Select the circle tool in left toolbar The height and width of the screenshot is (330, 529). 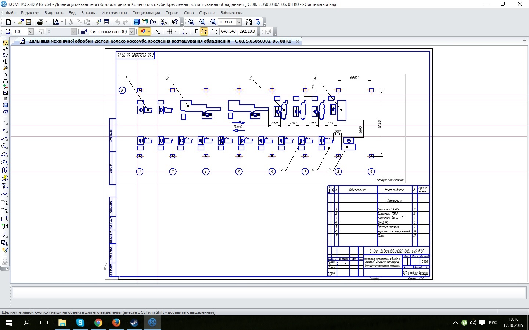(4, 146)
